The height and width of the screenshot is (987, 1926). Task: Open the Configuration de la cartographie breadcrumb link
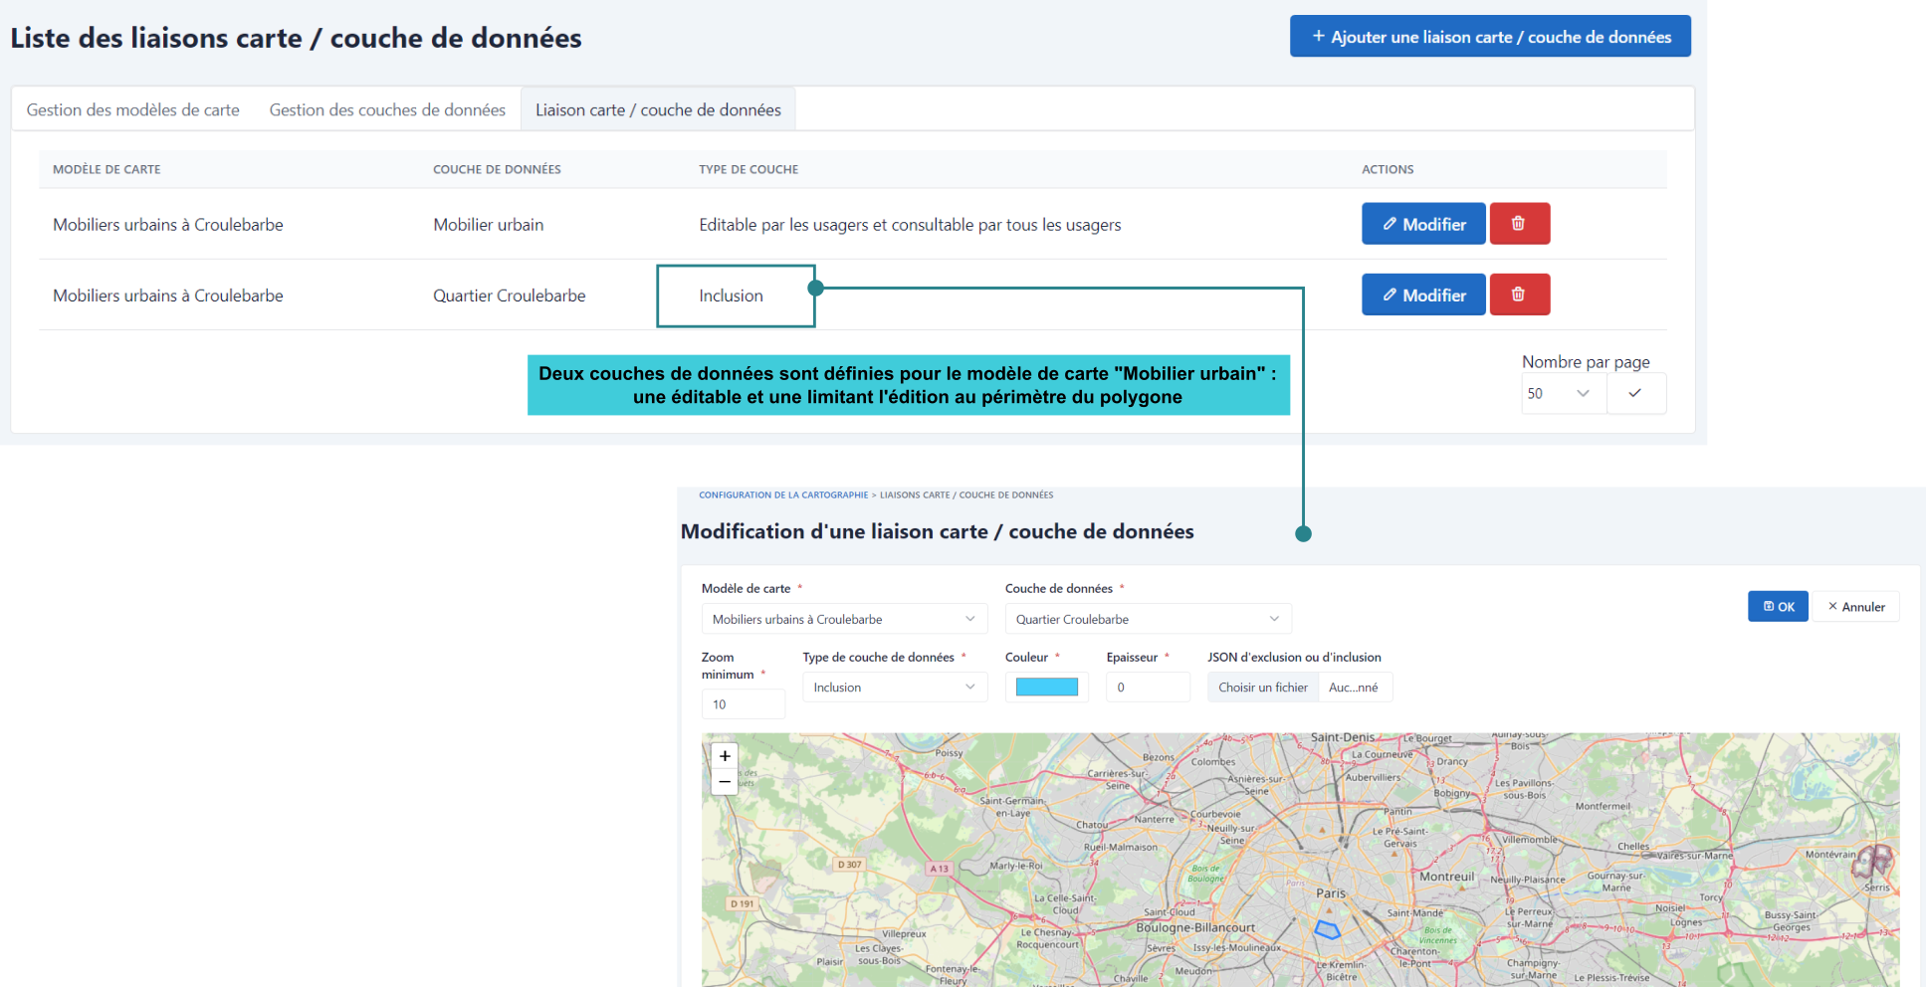[782, 494]
